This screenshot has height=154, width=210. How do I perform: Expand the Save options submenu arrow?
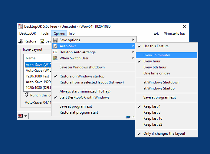(x=133, y=40)
